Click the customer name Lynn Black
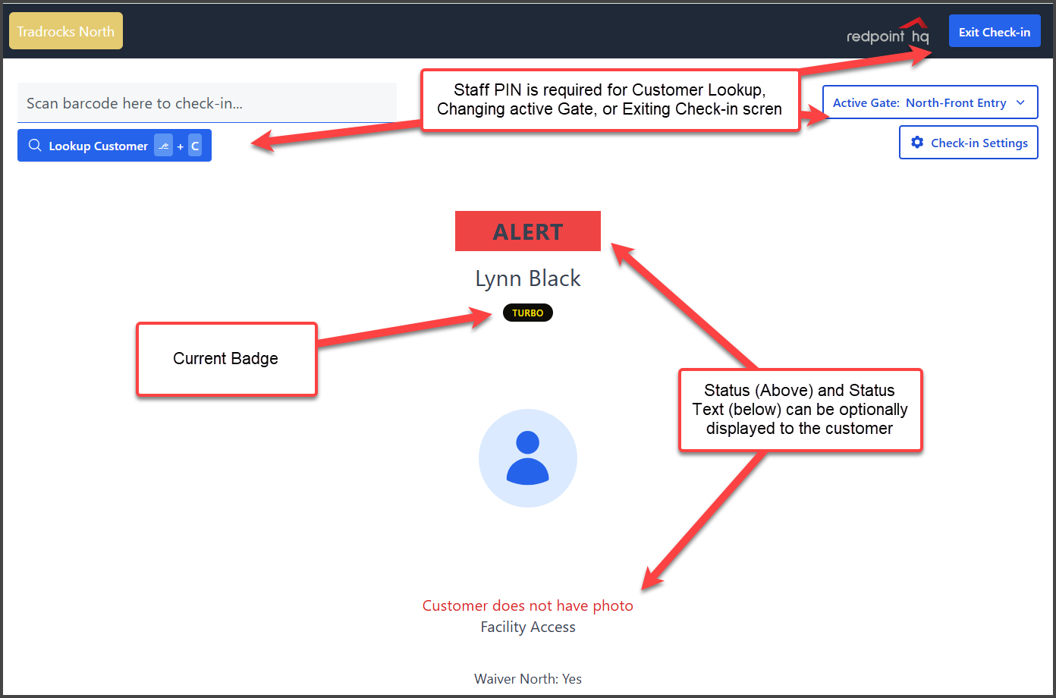1056x698 pixels. 527,278
